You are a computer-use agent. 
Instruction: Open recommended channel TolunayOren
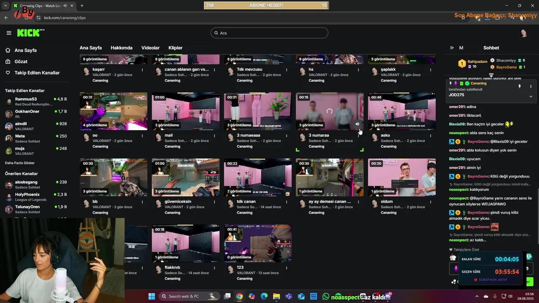click(x=36, y=209)
